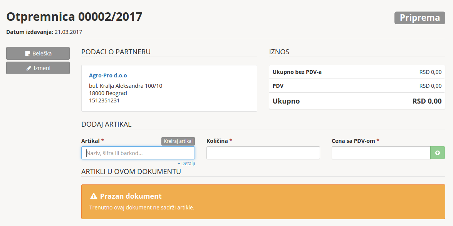This screenshot has width=453, height=226.
Task: Click the bold Ukupno total row
Action: [x=357, y=101]
